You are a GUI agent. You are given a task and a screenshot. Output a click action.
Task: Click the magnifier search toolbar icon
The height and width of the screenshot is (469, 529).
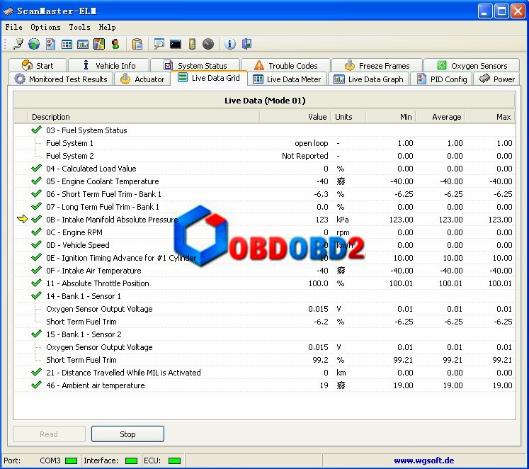(159, 44)
